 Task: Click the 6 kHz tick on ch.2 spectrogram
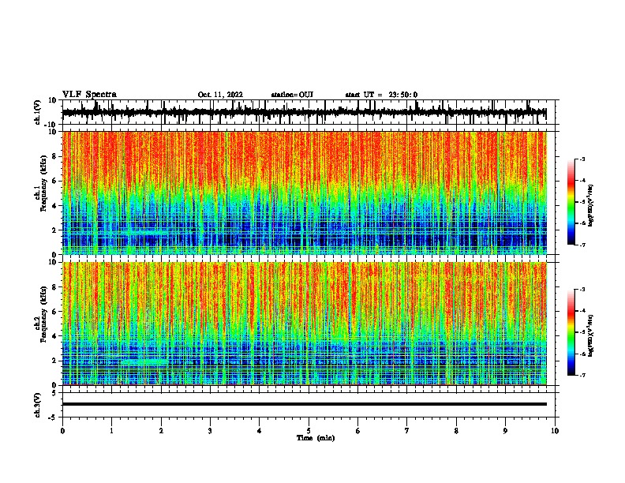[54, 312]
